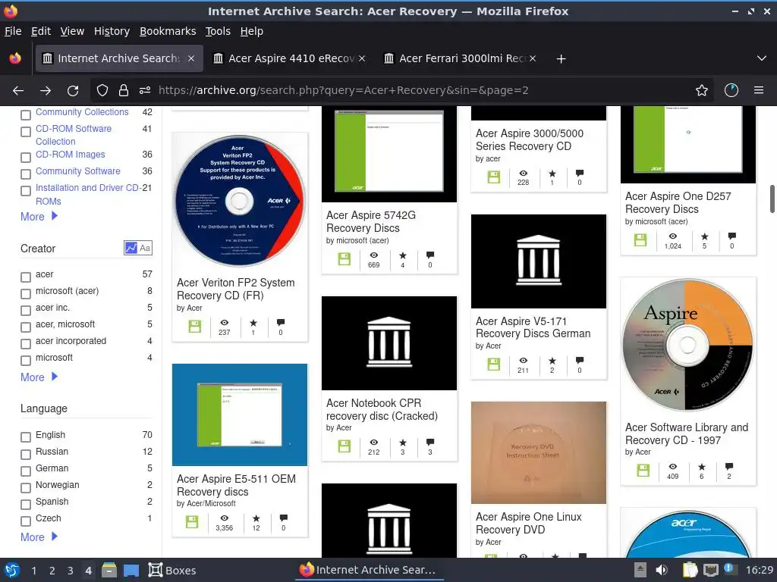Enable the acer creator filter checkbox
The height and width of the screenshot is (582, 777).
tap(26, 277)
